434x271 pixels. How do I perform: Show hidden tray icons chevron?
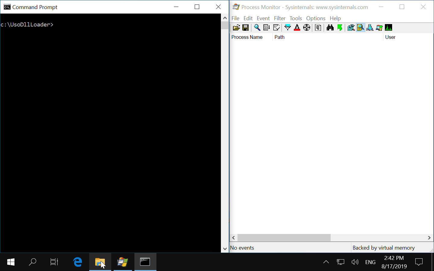point(326,262)
